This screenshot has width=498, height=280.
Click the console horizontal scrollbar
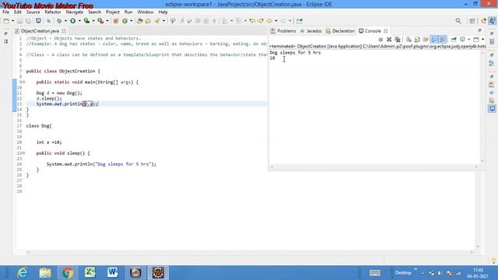pos(374,166)
